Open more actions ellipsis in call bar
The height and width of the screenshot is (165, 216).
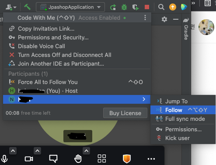pos(151,159)
